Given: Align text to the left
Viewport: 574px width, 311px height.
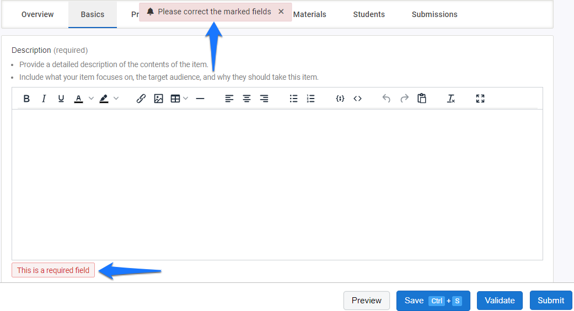Looking at the screenshot, I should (x=229, y=99).
